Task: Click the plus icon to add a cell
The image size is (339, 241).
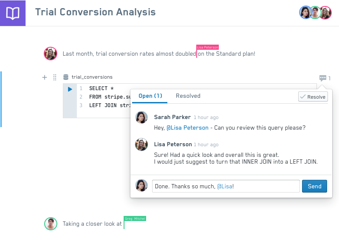Action: coord(45,77)
